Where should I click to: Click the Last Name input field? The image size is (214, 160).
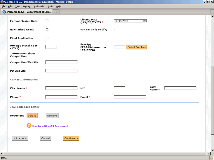coord(180,88)
